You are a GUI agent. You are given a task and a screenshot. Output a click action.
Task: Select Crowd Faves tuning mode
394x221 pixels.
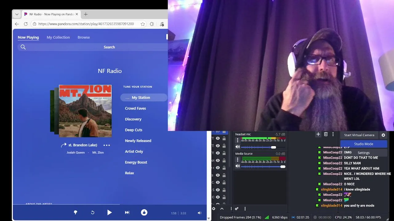[x=135, y=108]
